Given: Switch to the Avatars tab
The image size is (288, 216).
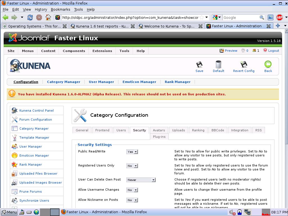Looking at the screenshot, I should pos(159,130).
